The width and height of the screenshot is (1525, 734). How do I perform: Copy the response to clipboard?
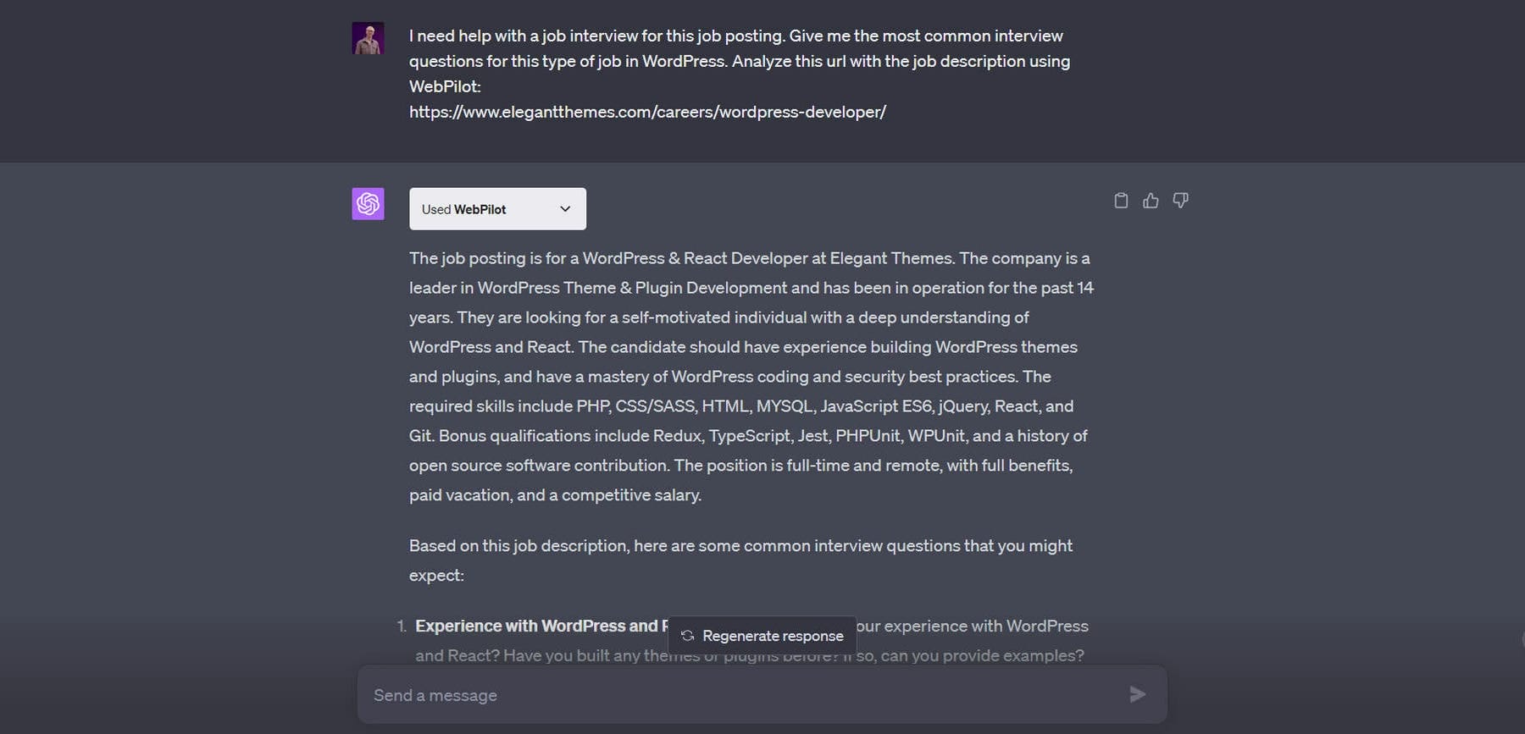(1121, 200)
